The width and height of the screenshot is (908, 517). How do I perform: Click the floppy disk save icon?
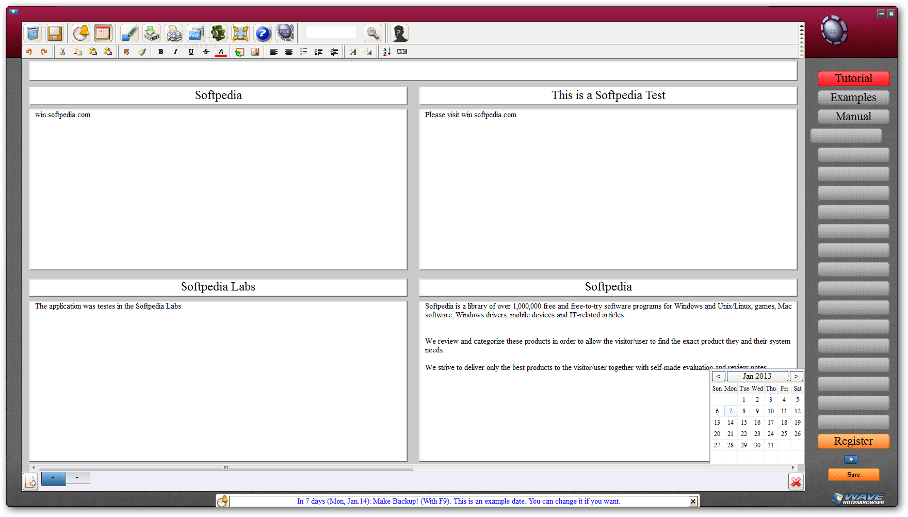tap(54, 33)
